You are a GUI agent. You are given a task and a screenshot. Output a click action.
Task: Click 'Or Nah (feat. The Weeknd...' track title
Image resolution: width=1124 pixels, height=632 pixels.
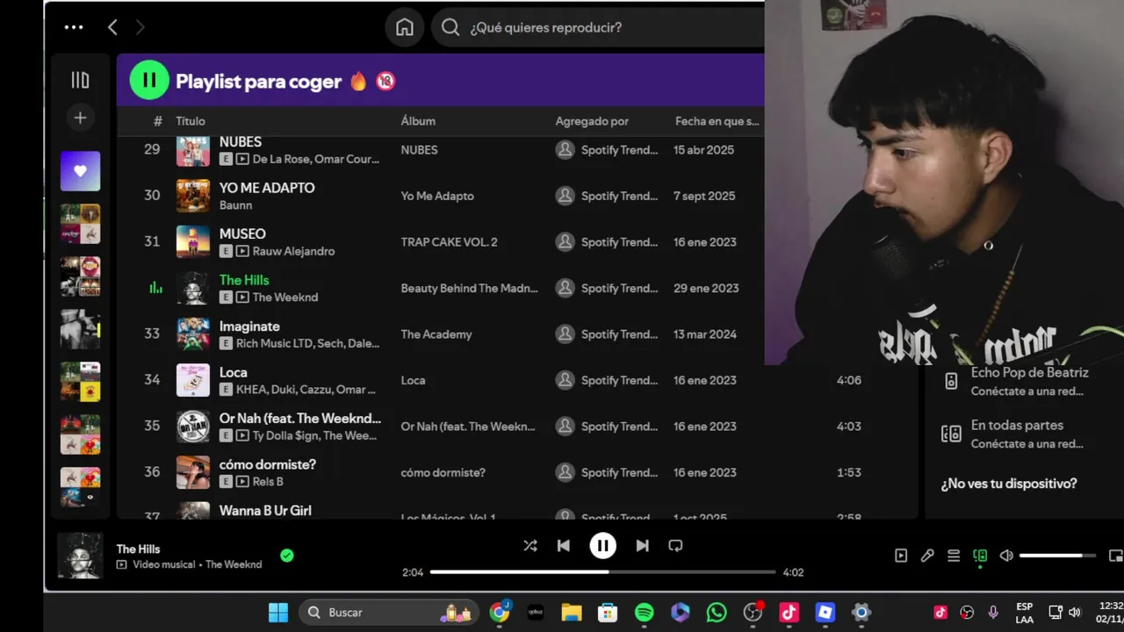click(300, 419)
